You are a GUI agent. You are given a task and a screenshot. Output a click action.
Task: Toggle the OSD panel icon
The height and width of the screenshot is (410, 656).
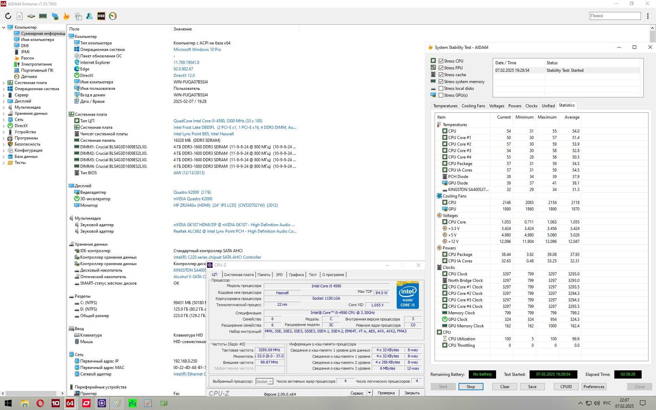pyautogui.click(x=101, y=16)
